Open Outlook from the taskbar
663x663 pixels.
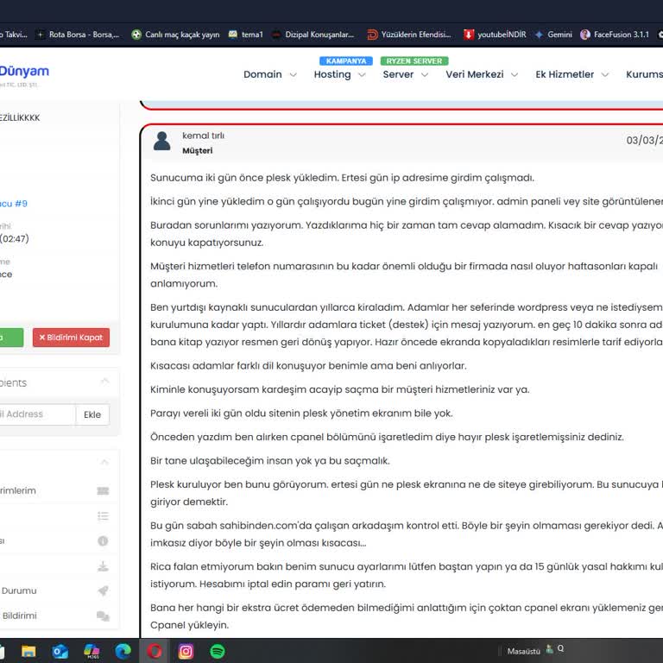pyautogui.click(x=60, y=651)
